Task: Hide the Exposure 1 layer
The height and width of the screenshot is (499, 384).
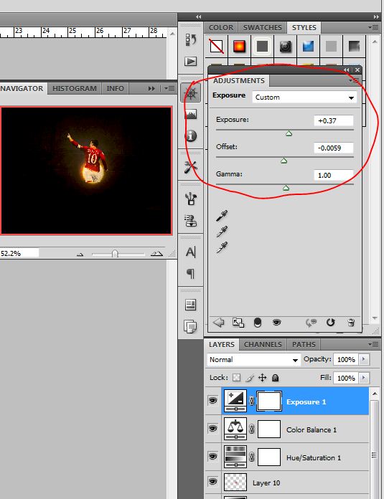Action: pyautogui.click(x=212, y=400)
